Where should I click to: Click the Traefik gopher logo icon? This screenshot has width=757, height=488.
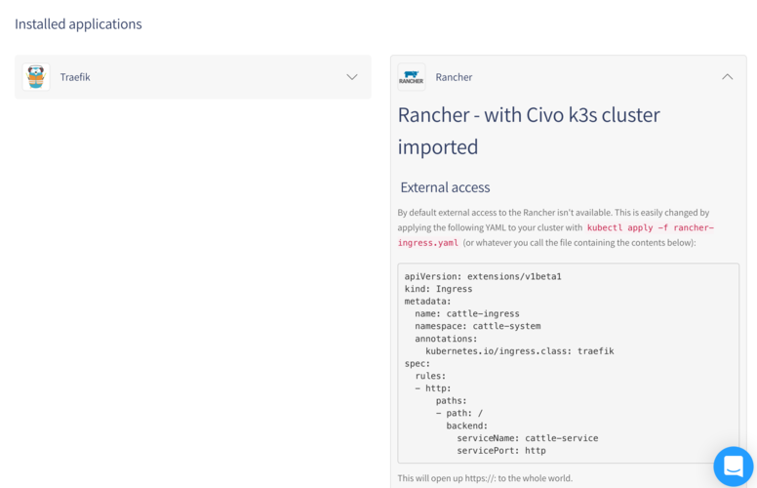36,77
